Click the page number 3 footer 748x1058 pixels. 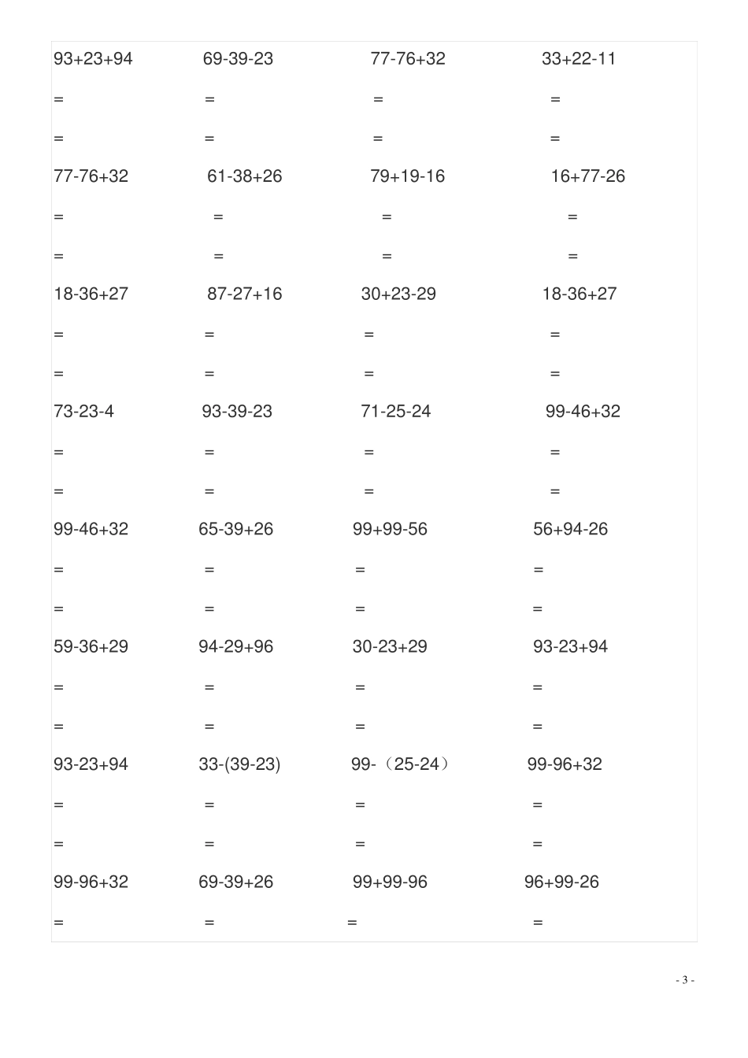(684, 980)
